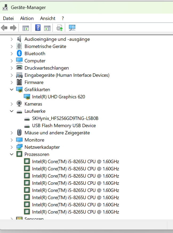Click the fingerprint icon for Biometrische Geräte
The image size is (173, 233).
19,46
